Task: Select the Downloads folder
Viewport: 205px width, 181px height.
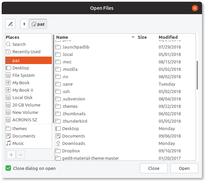Action: [125, 143]
